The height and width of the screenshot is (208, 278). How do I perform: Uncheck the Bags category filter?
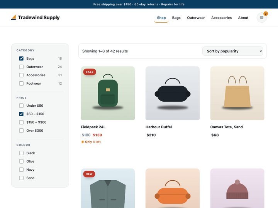21,59
